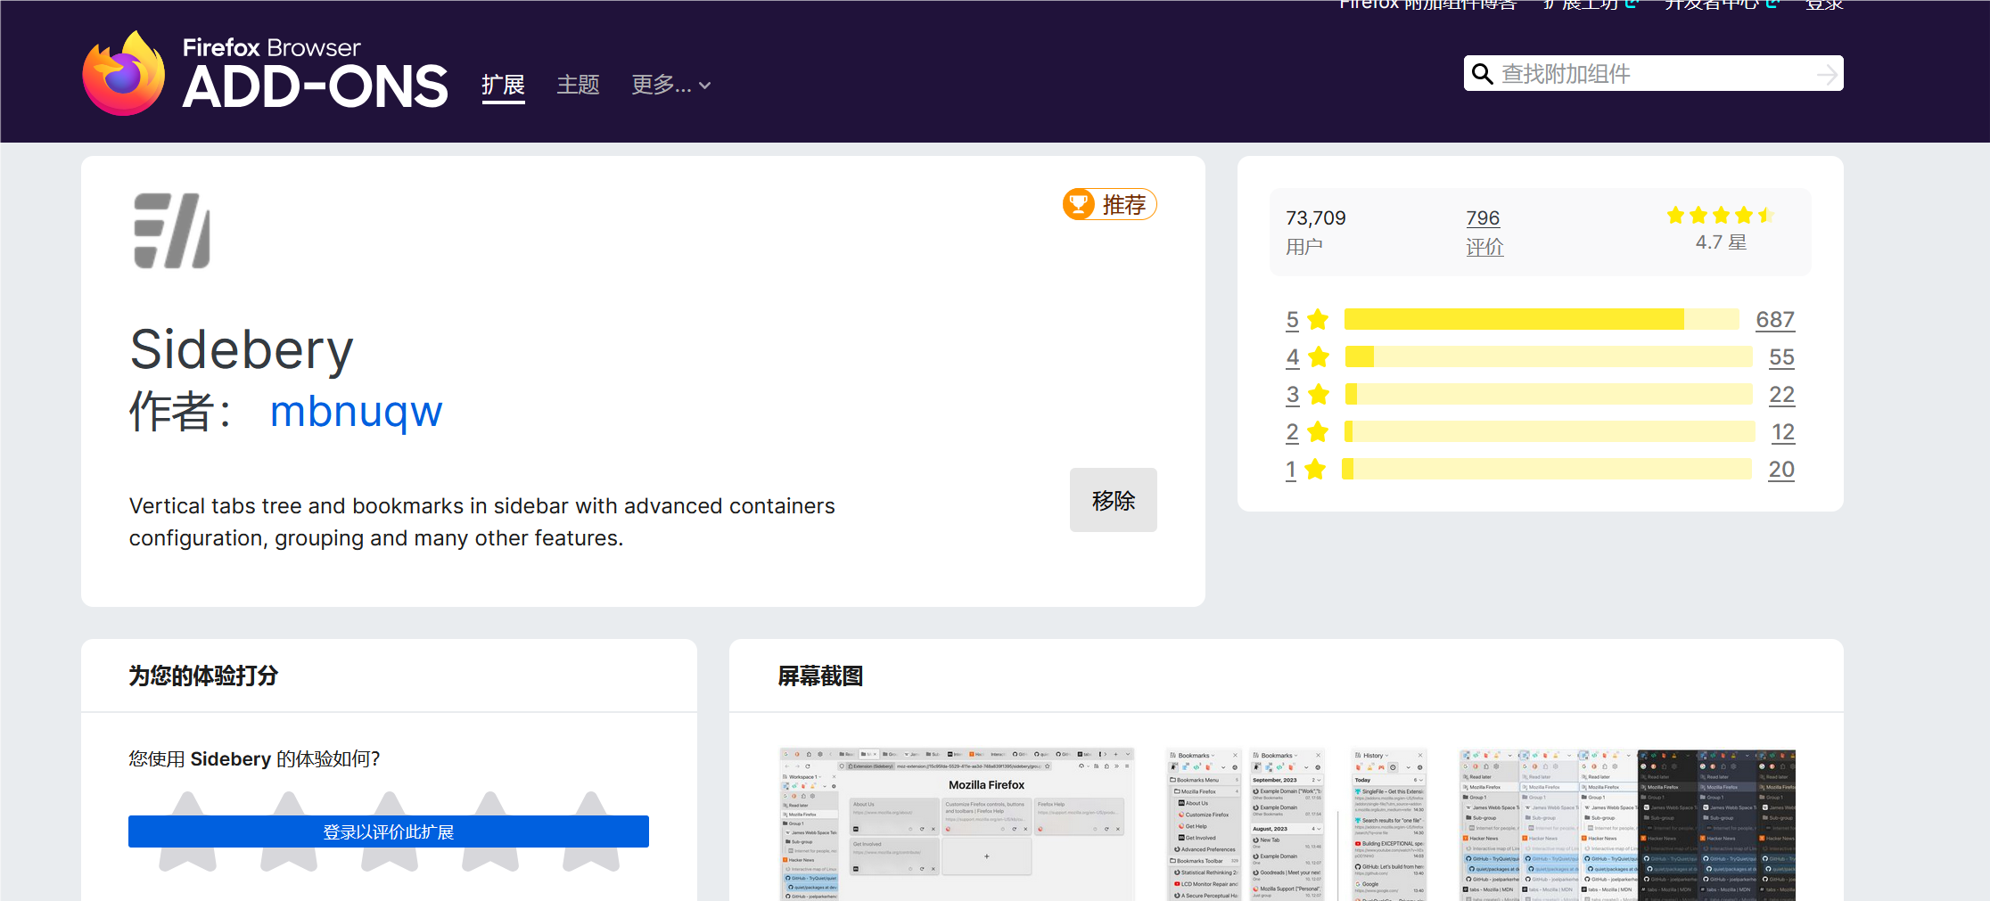Click the magnifier search icon
Image resolution: width=1990 pixels, height=901 pixels.
(1482, 74)
